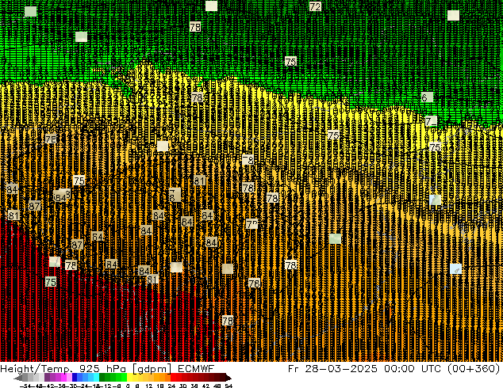Image resolution: width=503 pixels, height=388 pixels.
Task: Pick the magenta swatch in the legend
Action: tap(63, 378)
